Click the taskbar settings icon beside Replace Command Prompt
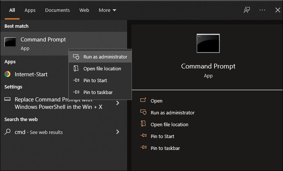Viewport: 283px width, 171px height. (x=7, y=99)
